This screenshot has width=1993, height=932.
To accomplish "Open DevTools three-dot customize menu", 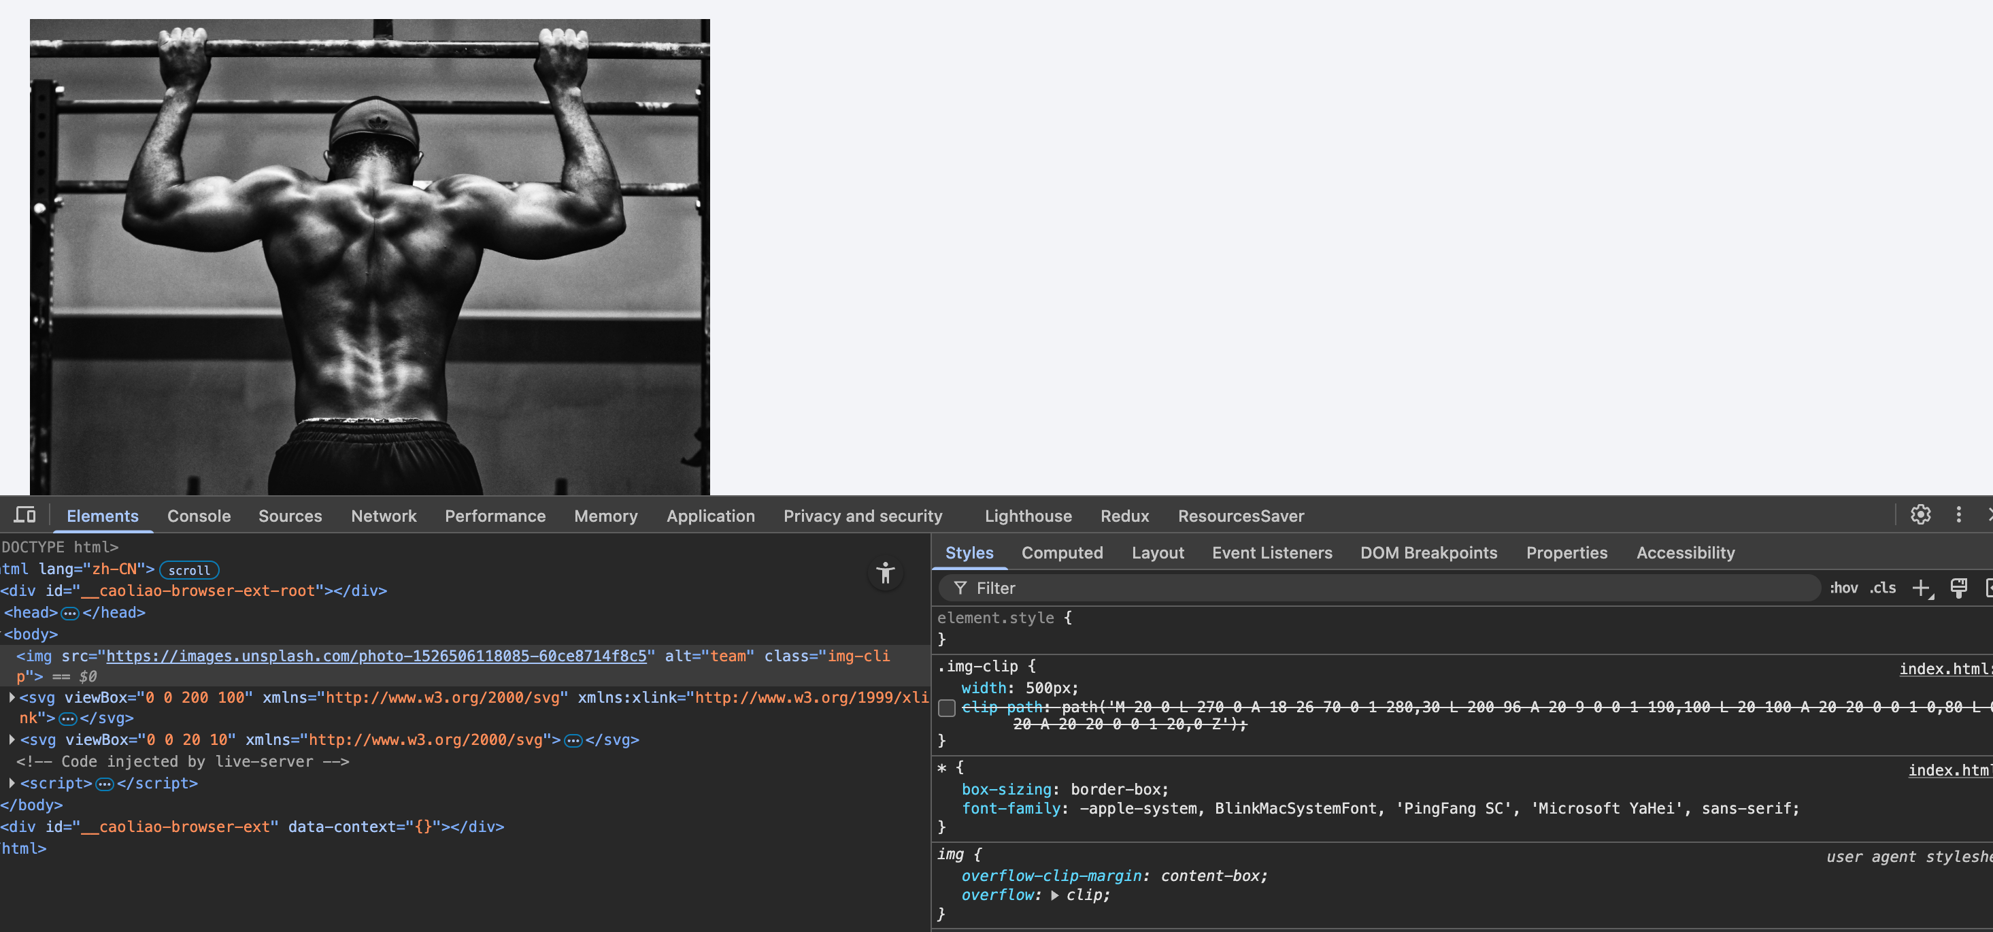I will click(1958, 515).
